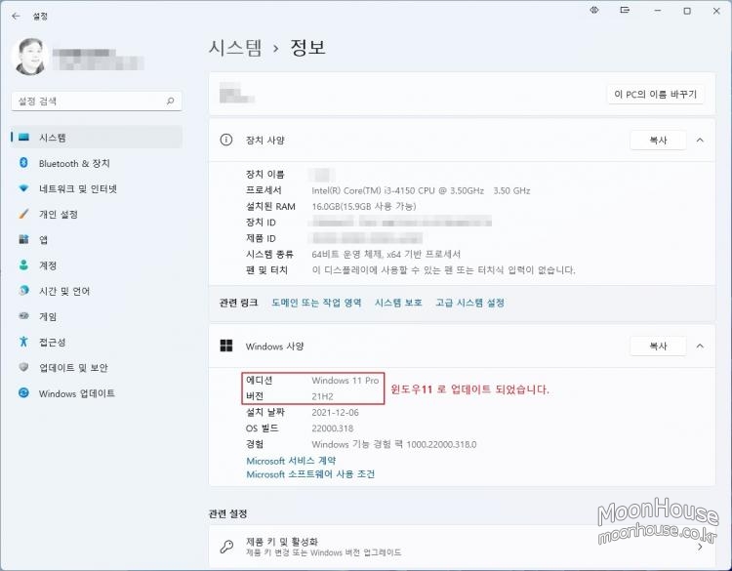Image resolution: width=732 pixels, height=571 pixels.
Task: Select the RAM value 16.0GB
Action: tap(364, 206)
